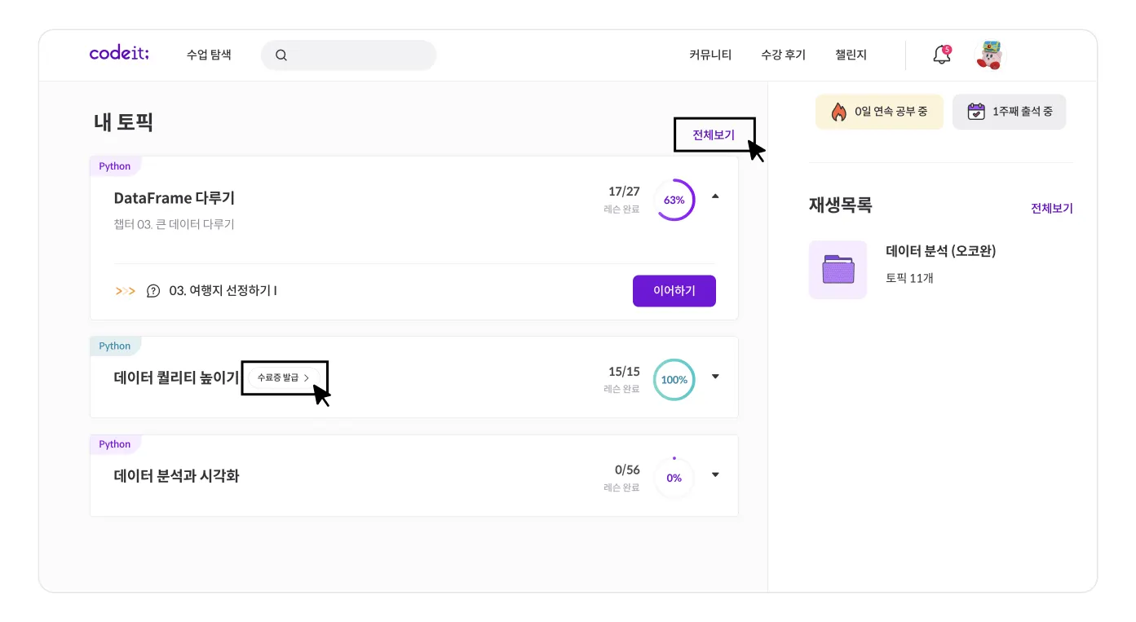This screenshot has height=622, width=1136.
Task: Open the user profile avatar
Action: pos(989,55)
